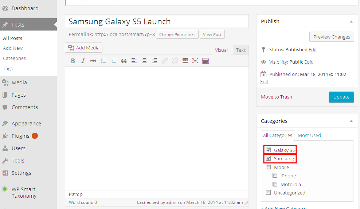Click the editor resize handle
This screenshot has width=360, height=209.
click(x=246, y=203)
